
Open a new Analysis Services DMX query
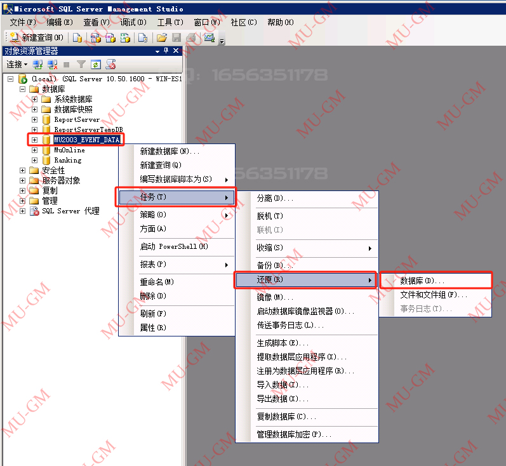point(110,37)
